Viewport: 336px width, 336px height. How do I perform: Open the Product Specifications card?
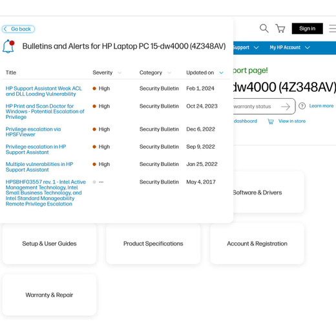point(153,244)
